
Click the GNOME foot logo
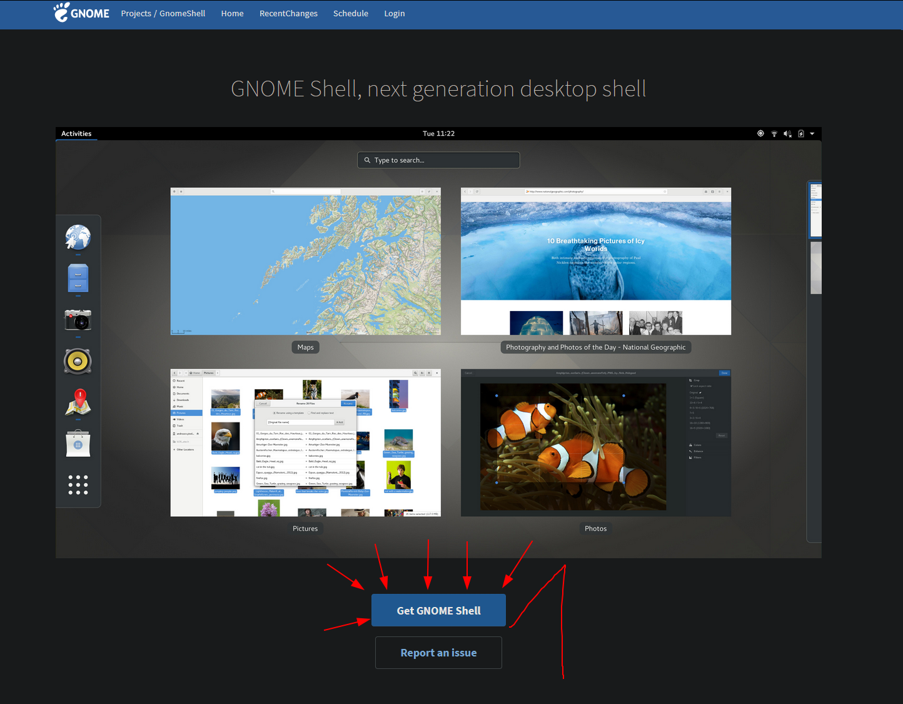point(81,13)
